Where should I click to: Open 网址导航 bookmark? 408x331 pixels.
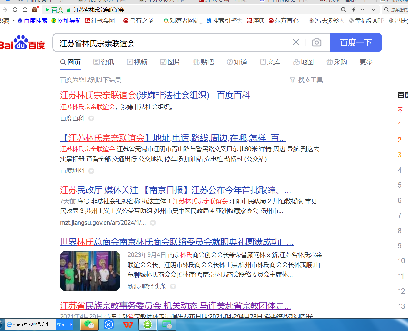coord(66,21)
